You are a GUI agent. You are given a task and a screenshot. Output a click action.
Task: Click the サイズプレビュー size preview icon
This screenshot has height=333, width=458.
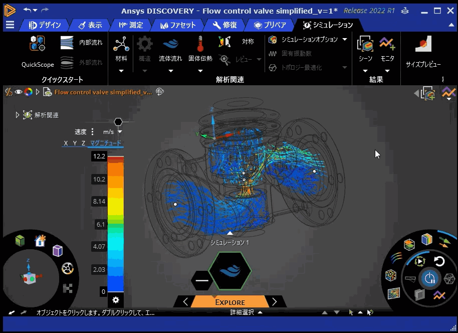[423, 44]
